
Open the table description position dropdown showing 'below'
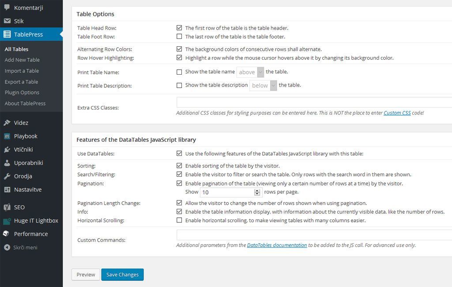point(264,85)
